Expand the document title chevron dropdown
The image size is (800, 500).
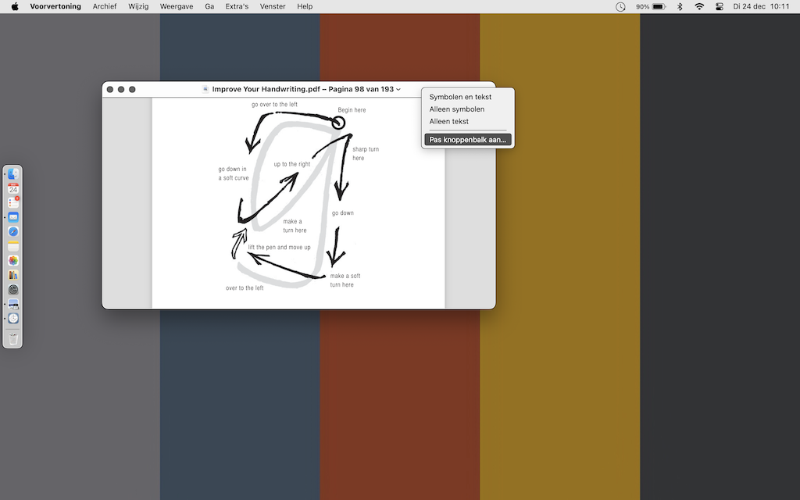[398, 89]
